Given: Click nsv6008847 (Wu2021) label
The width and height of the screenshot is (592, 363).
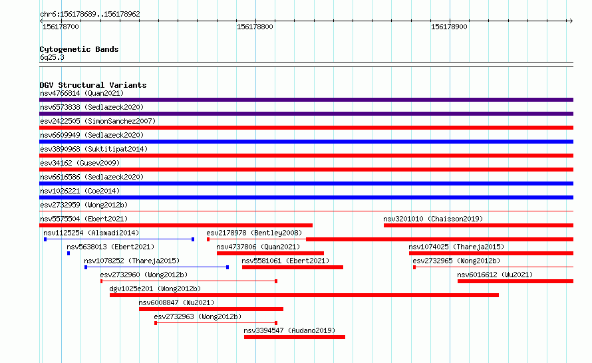Looking at the screenshot, I should (x=176, y=302).
